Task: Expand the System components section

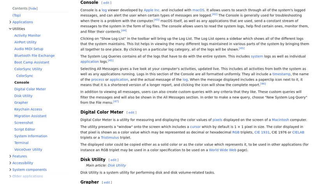Action: [10, 169]
